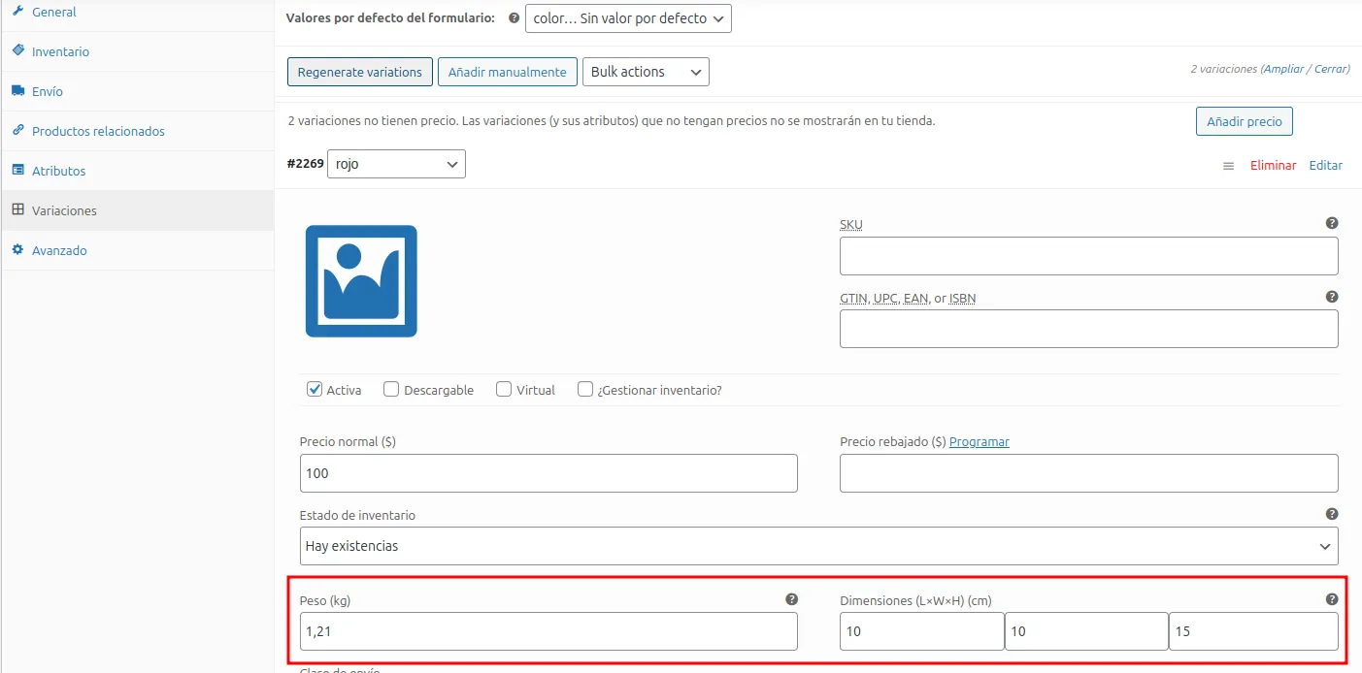
Task: Click the help icon for Dimensiones
Action: pyautogui.click(x=1332, y=599)
